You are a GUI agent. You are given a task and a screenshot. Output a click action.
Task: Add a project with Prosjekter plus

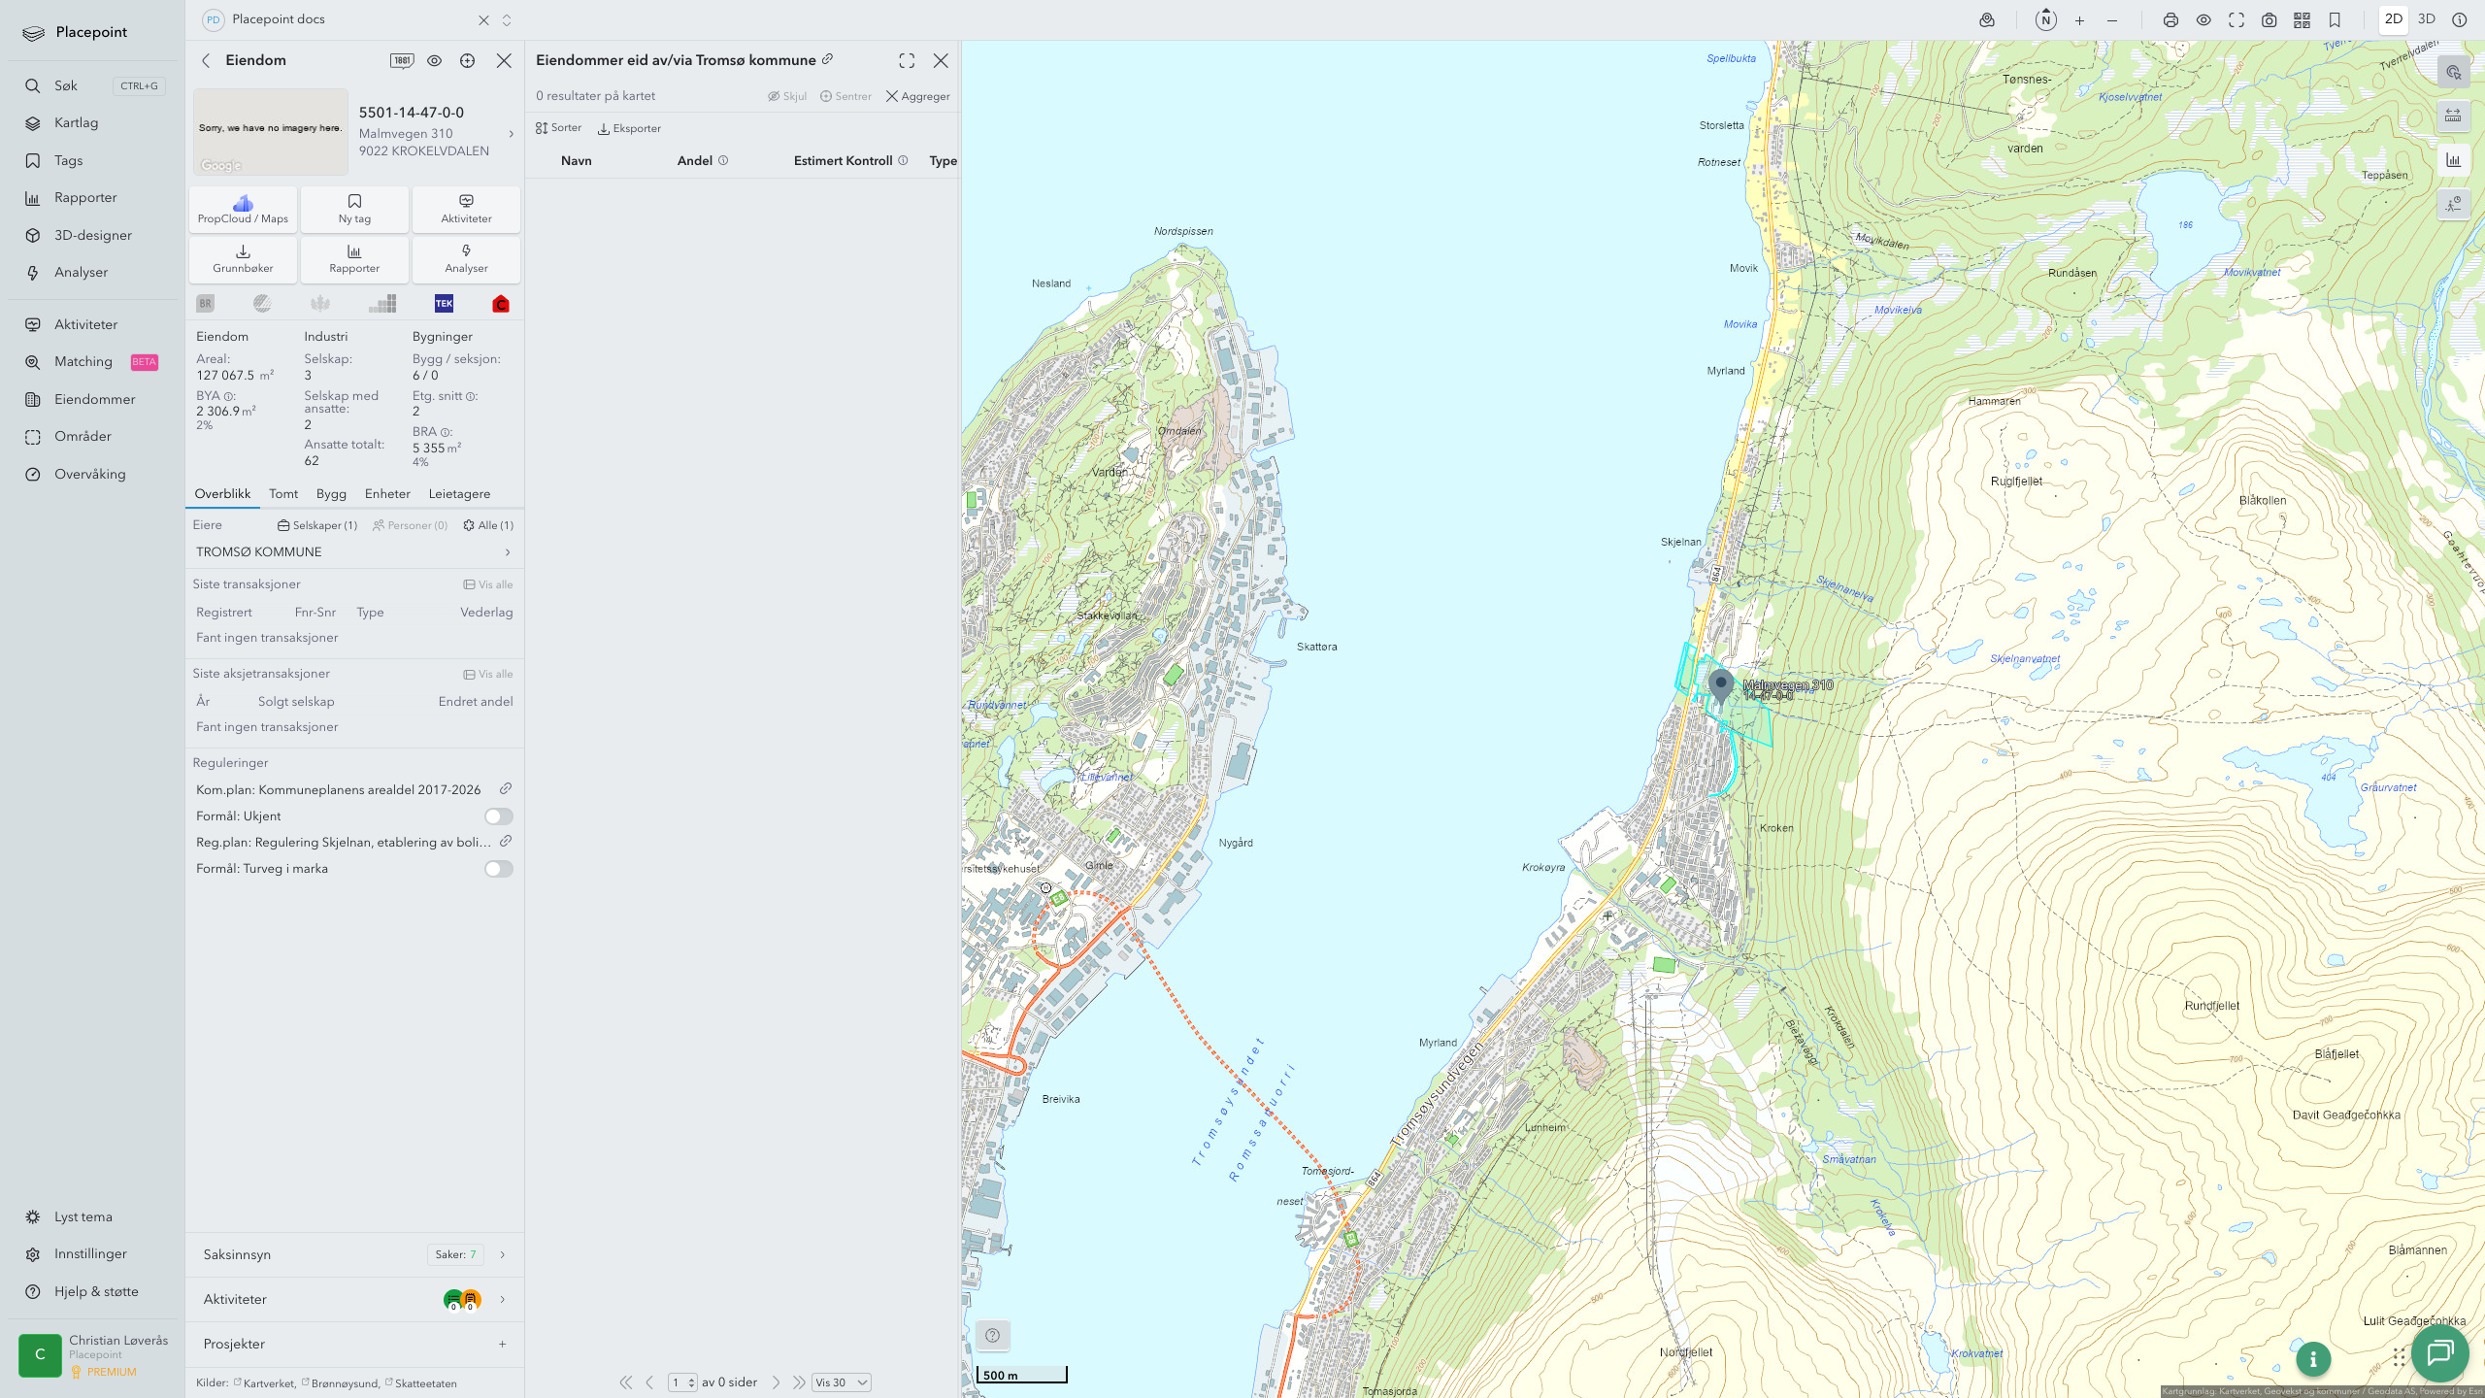(502, 1344)
